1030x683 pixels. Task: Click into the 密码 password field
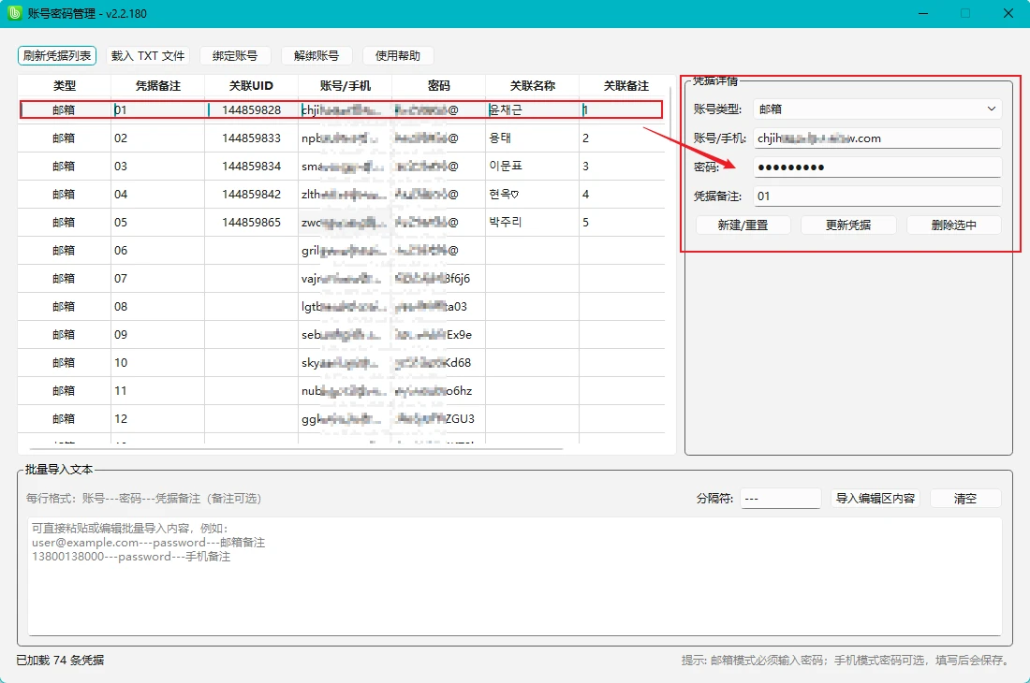(877, 167)
